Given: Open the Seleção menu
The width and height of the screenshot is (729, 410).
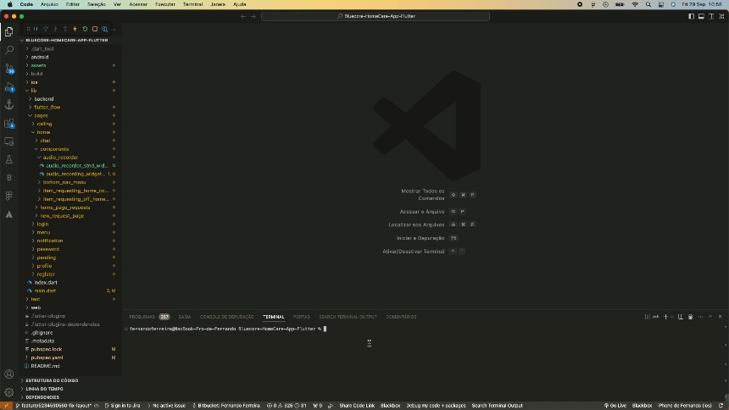Looking at the screenshot, I should [x=97, y=4].
